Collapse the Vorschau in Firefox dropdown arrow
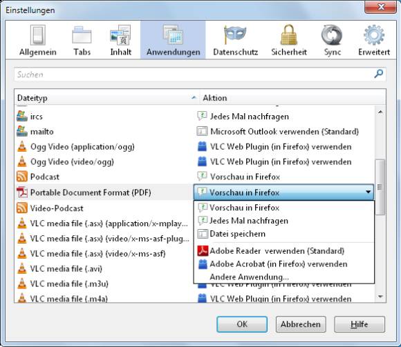 (368, 192)
